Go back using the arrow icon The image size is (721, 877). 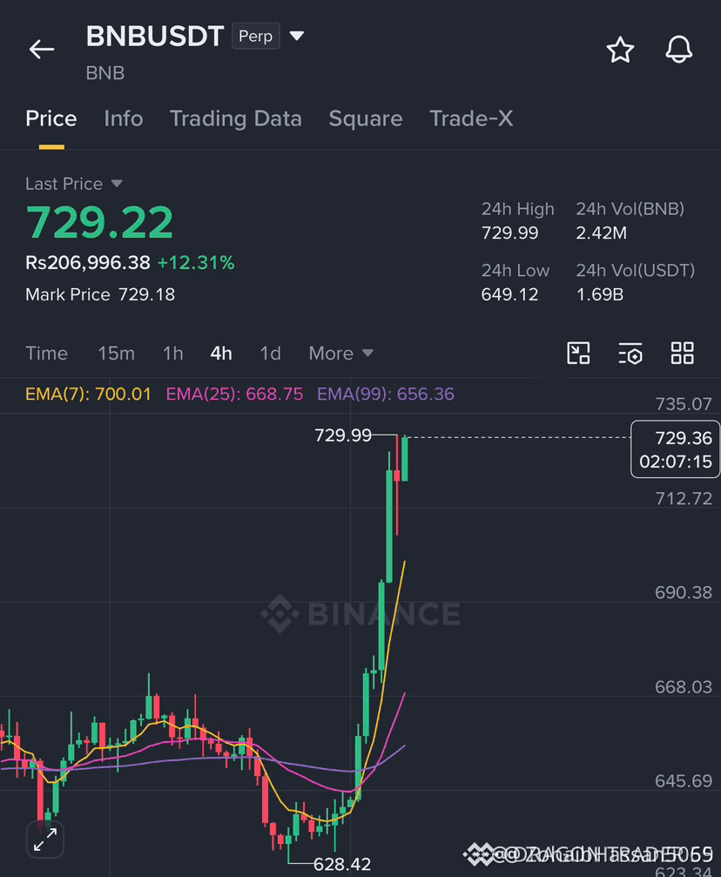click(42, 50)
